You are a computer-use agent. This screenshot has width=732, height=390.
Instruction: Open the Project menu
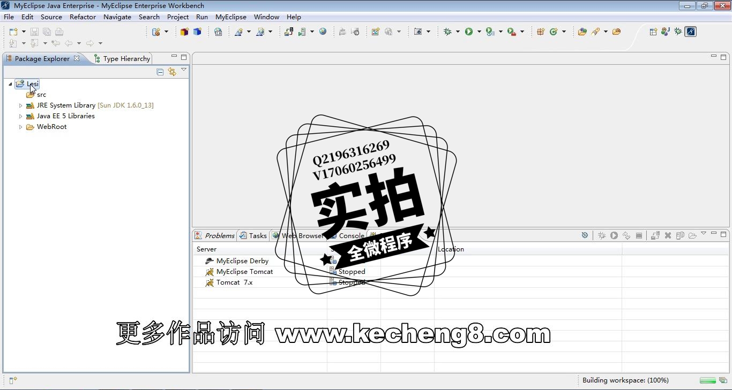(x=178, y=17)
